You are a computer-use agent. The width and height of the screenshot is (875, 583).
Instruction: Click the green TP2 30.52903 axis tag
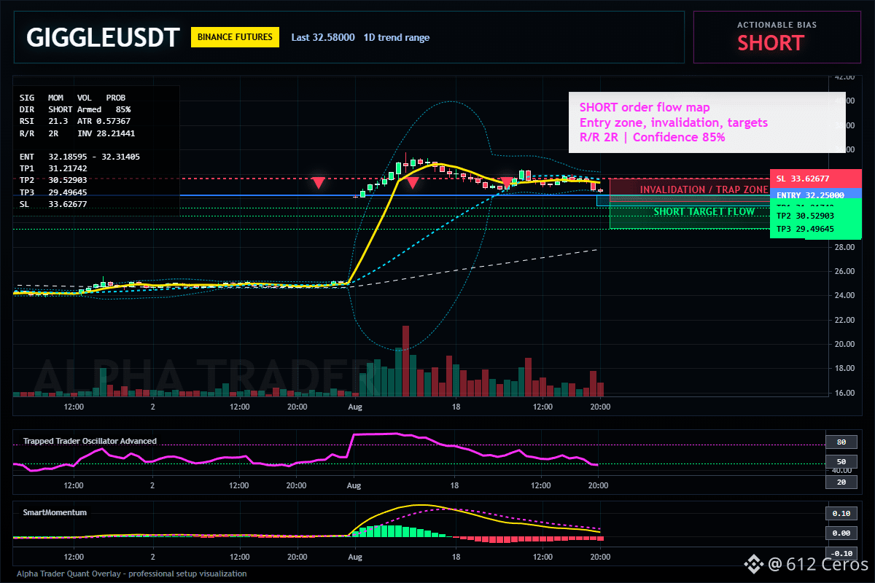[x=815, y=216]
